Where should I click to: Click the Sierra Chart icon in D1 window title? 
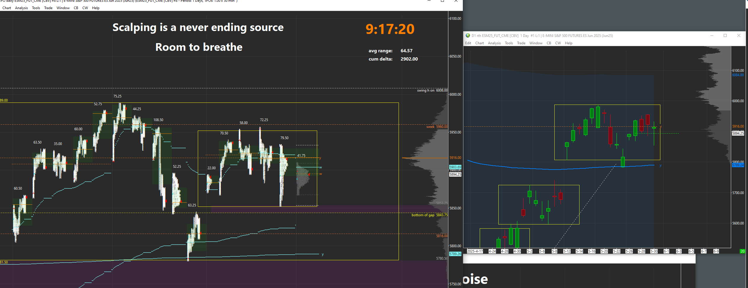pyautogui.click(x=468, y=35)
